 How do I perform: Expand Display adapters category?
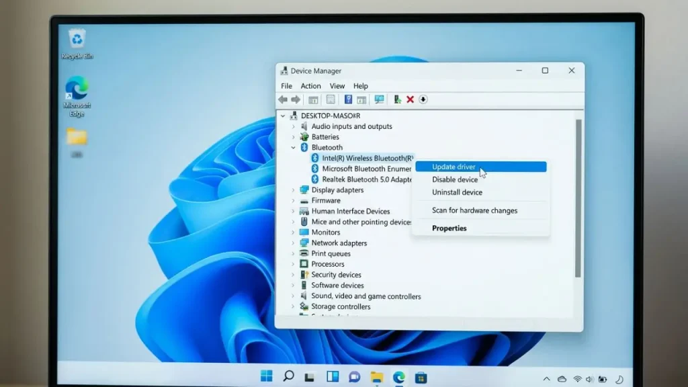(x=294, y=190)
